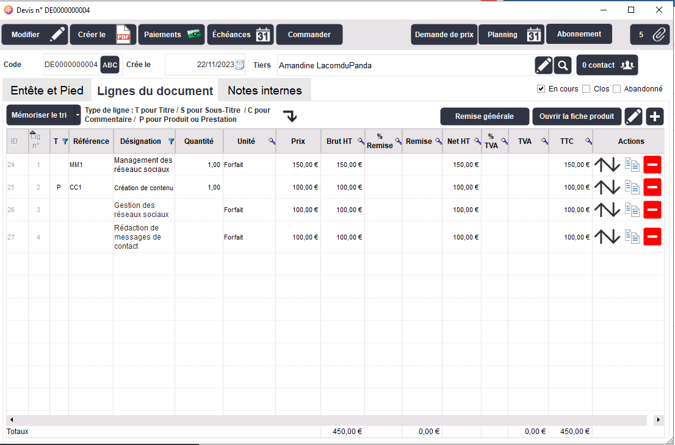Click magnifier icon to search Tiers
This screenshot has width=675, height=445.
[x=563, y=65]
